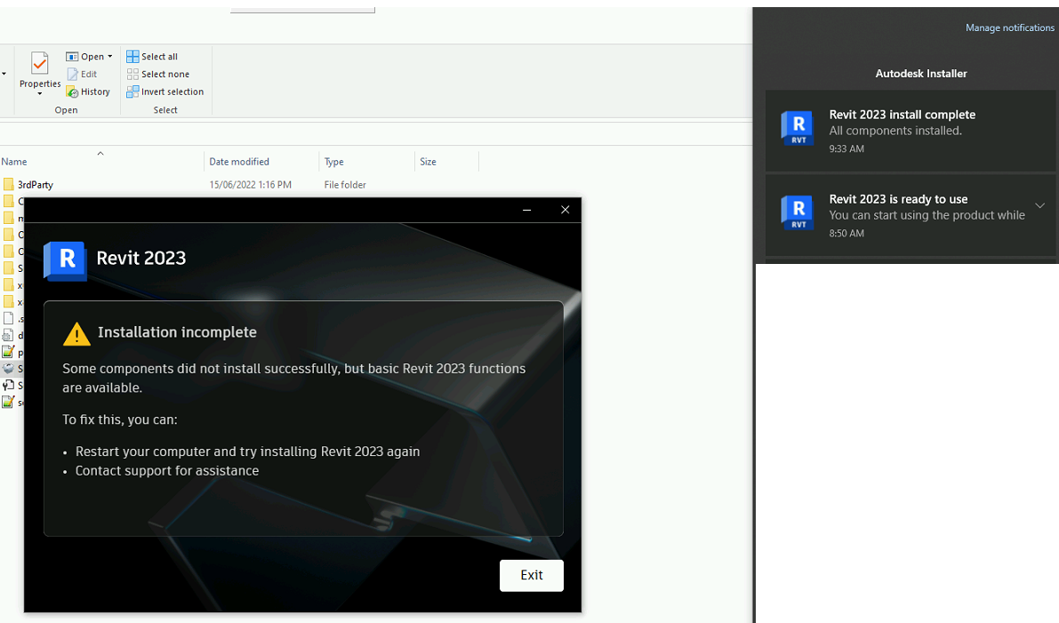This screenshot has height=623, width=1059.
Task: Minimize the Revit 2023 installer window
Action: click(x=526, y=210)
